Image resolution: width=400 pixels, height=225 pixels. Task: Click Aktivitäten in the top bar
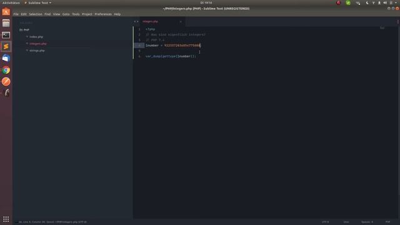coord(11,2)
